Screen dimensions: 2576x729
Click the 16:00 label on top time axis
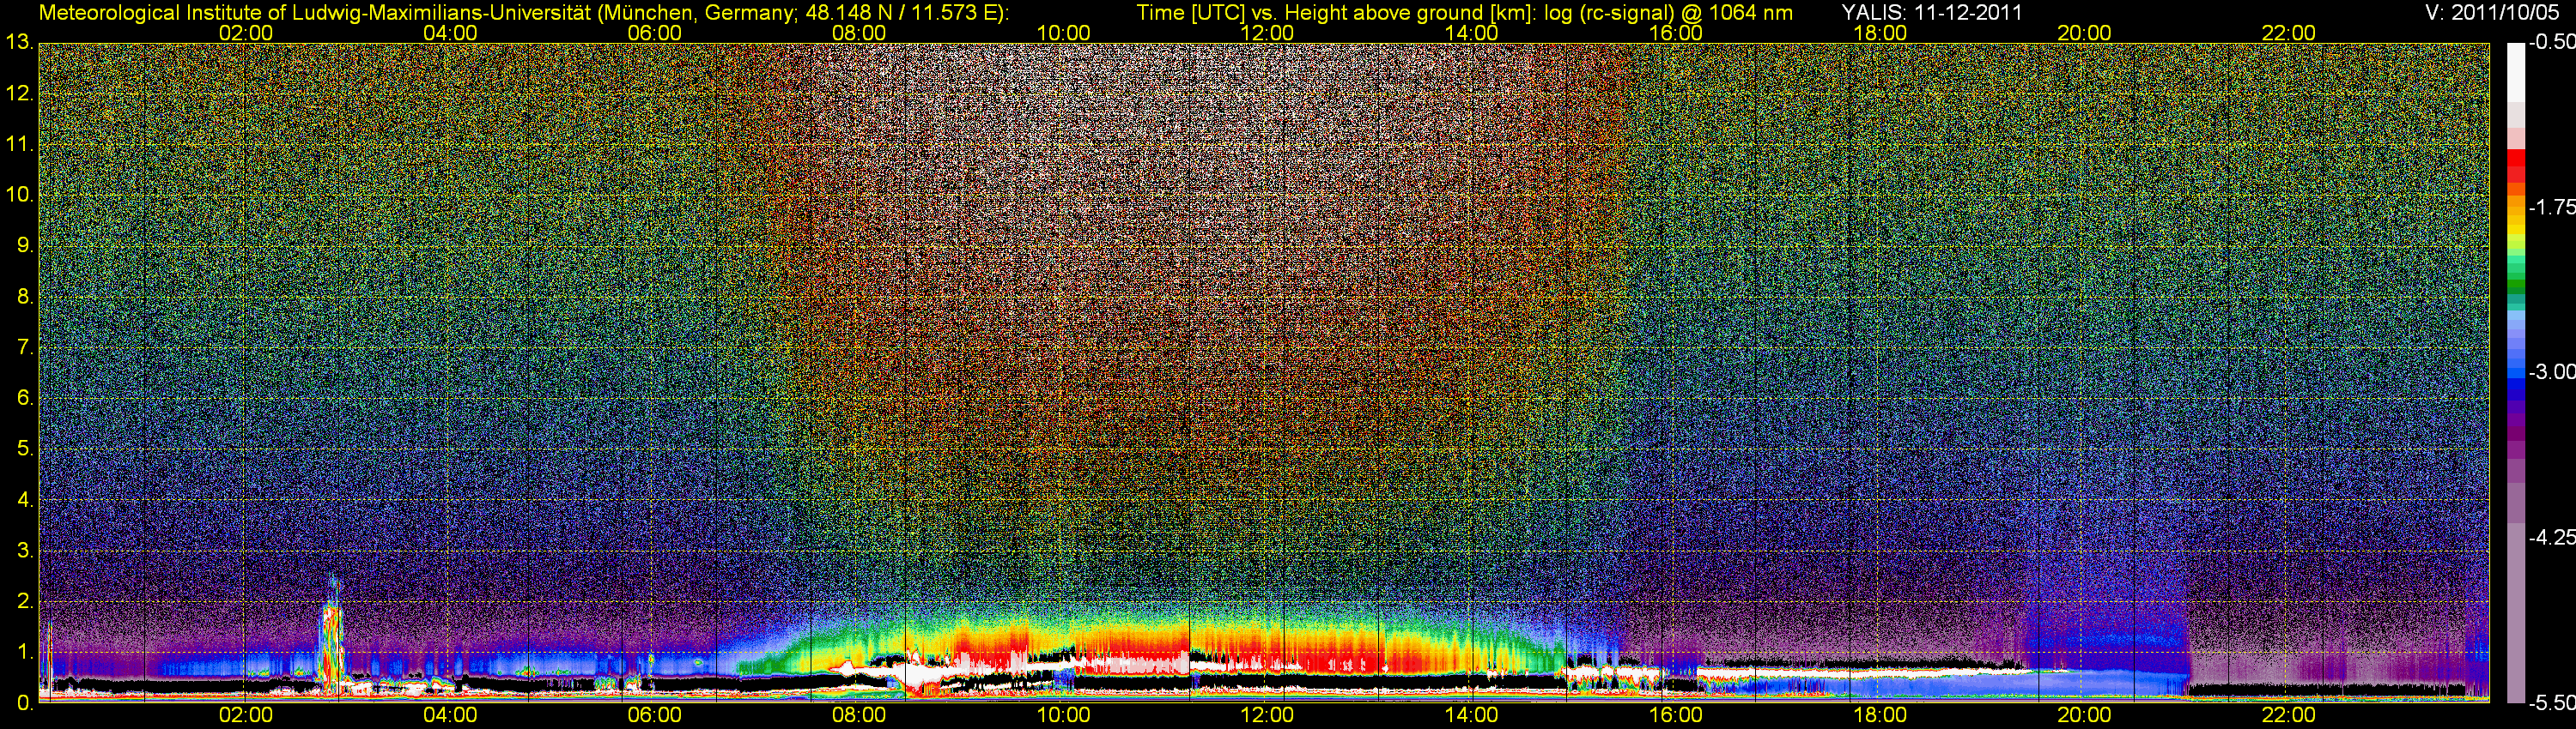click(x=1675, y=33)
